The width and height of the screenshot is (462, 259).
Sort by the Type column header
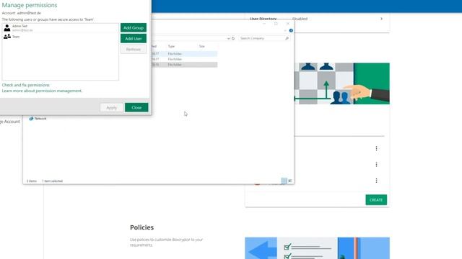pos(171,46)
